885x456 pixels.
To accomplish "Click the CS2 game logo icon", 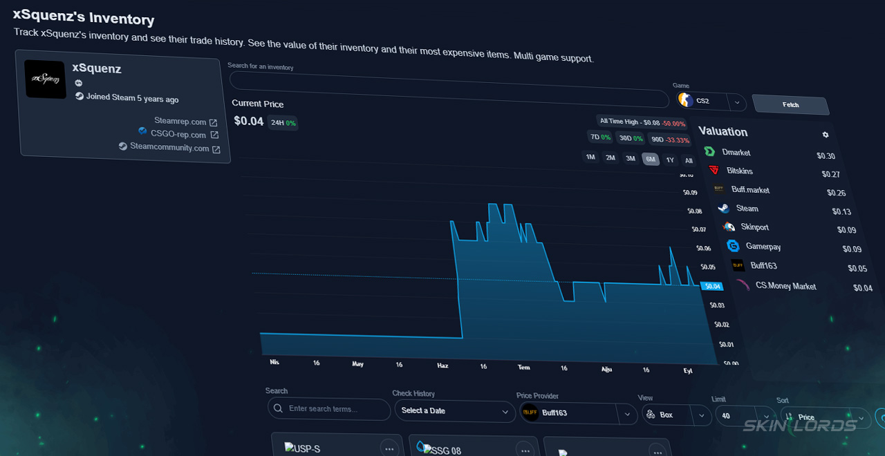I will click(x=685, y=100).
